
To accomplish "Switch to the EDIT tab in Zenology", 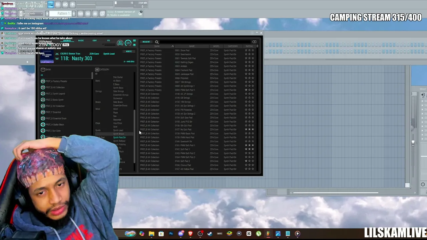I will (95, 41).
